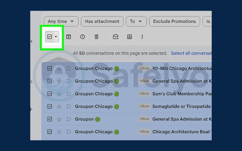242x151 pixels.
Task: Open the three-dot More options menu
Action: point(142,37)
